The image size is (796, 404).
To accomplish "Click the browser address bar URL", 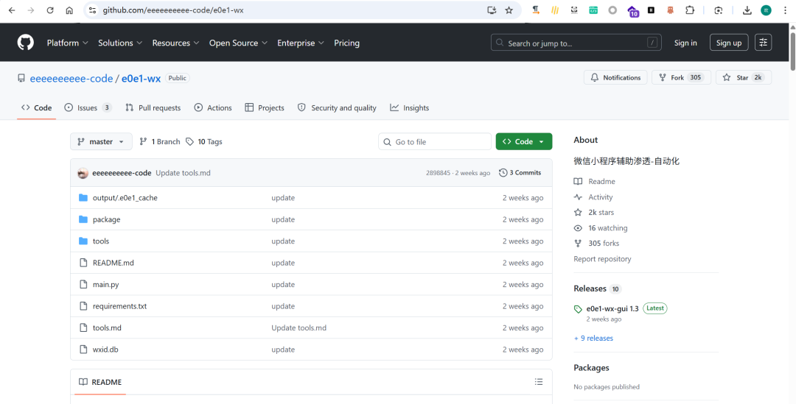I will (x=173, y=10).
